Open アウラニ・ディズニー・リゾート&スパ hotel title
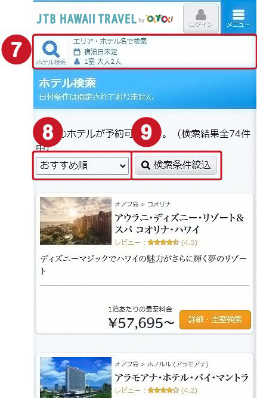The width and height of the screenshot is (257, 398). pos(179,224)
